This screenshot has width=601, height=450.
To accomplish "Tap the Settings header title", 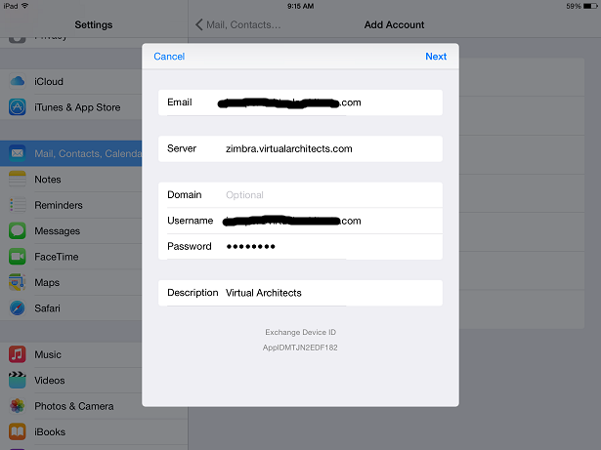I will pyautogui.click(x=94, y=24).
